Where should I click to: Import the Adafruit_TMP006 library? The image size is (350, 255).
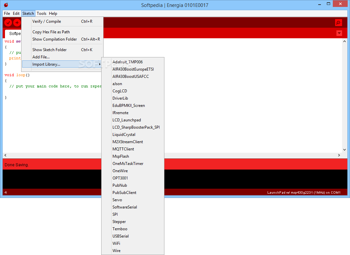[x=133, y=62]
